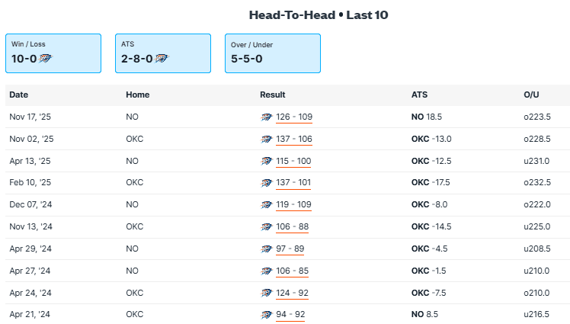Select the Win / Loss 10-0 card
The width and height of the screenshot is (570, 324).
[x=53, y=53]
